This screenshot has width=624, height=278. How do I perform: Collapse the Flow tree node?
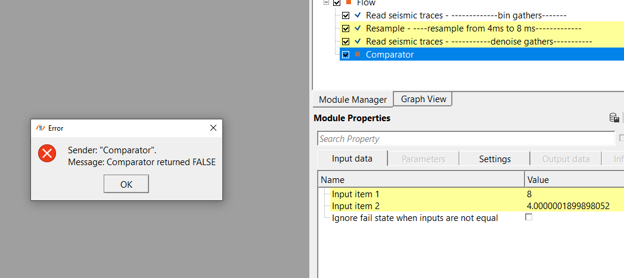pyautogui.click(x=327, y=3)
